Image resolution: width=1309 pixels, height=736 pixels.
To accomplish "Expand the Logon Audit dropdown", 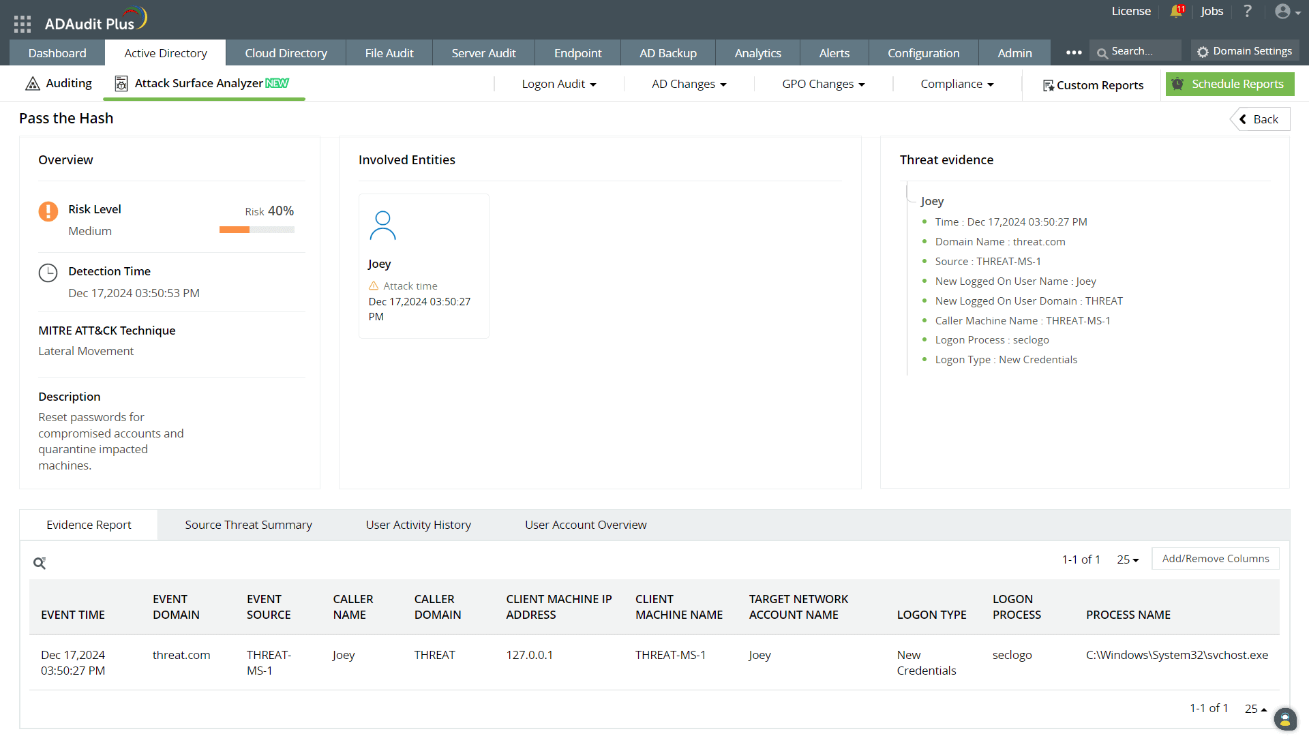I will tap(559, 84).
